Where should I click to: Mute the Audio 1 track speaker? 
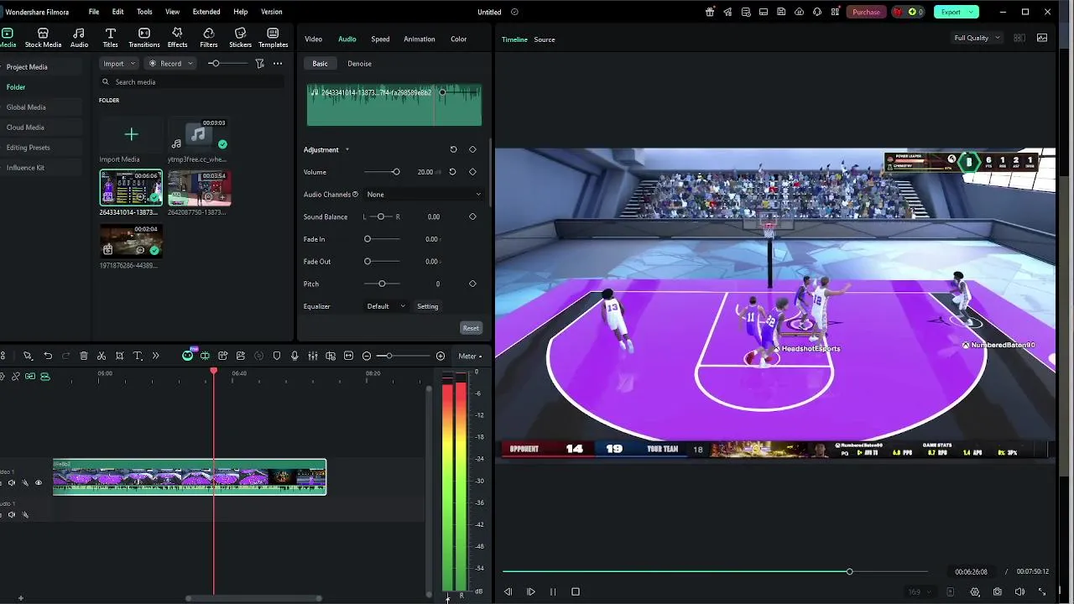click(x=11, y=514)
